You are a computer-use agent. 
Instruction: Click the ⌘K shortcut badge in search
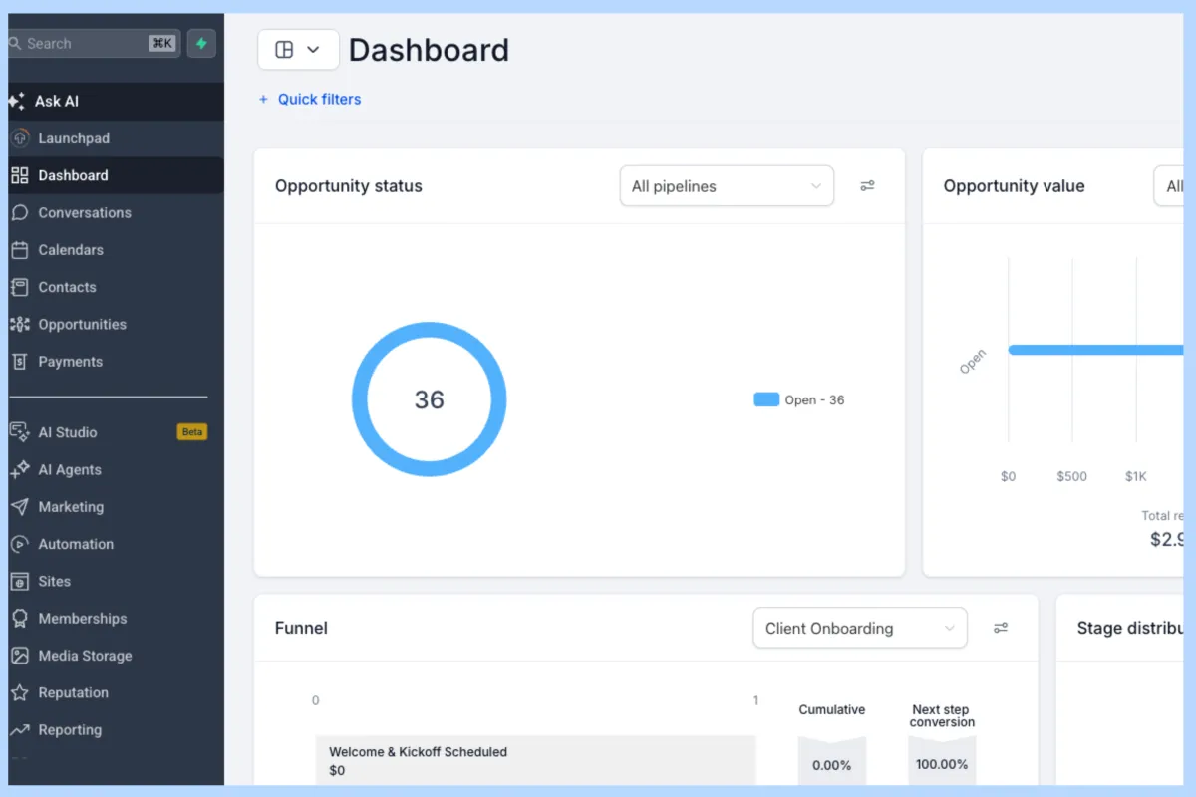(x=161, y=44)
